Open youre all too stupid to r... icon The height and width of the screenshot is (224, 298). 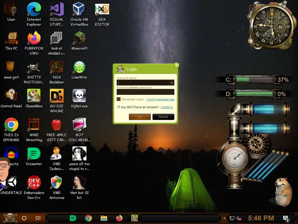coord(79,158)
